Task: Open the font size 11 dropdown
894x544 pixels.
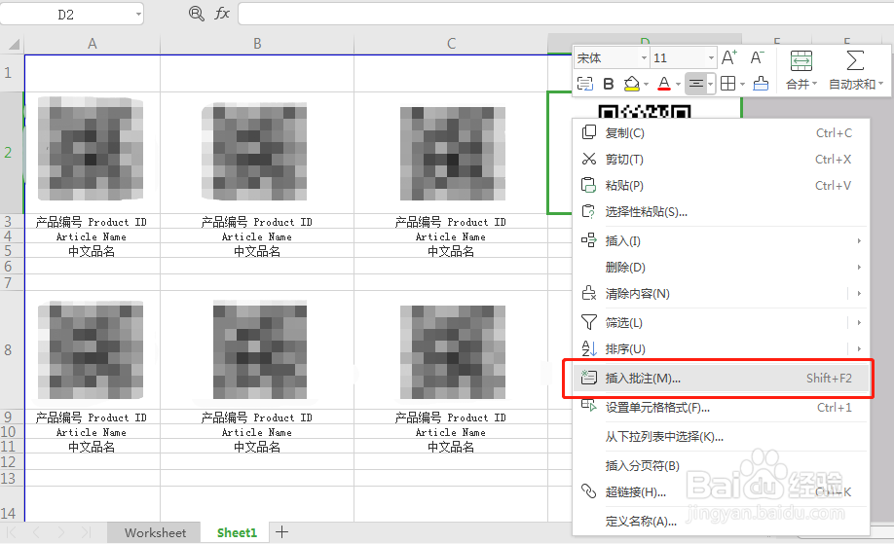Action: [711, 58]
